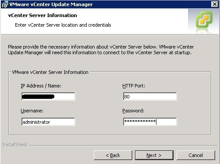Click the 'HTTP Port:' label
This screenshot has width=220, height=164.
pyautogui.click(x=134, y=86)
